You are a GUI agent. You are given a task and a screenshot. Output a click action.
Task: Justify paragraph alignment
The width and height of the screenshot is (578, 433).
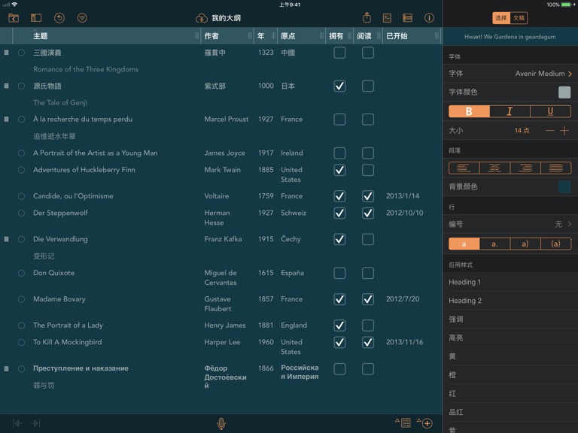[x=556, y=168]
